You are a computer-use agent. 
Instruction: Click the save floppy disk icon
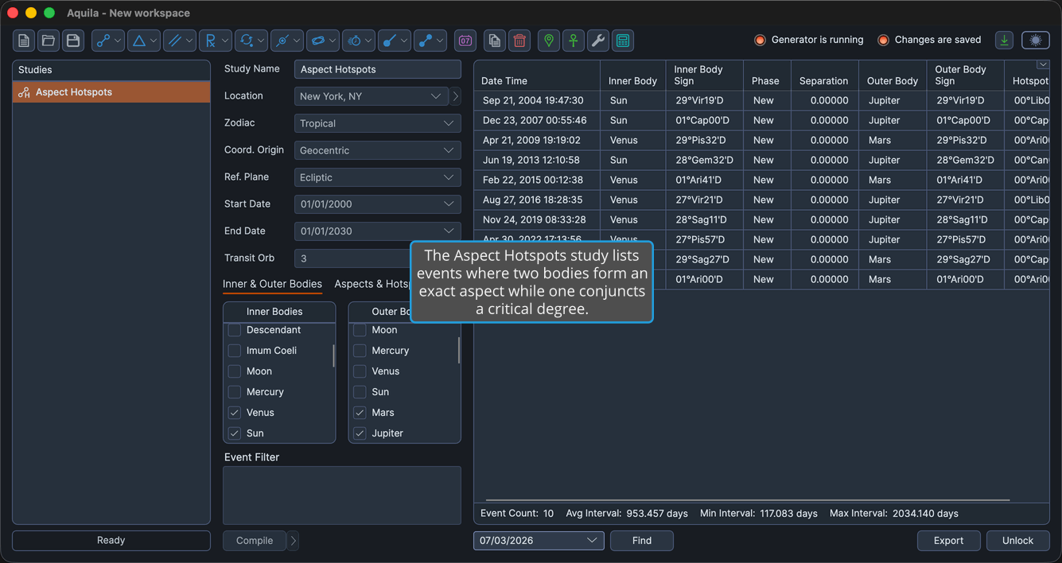click(x=73, y=41)
